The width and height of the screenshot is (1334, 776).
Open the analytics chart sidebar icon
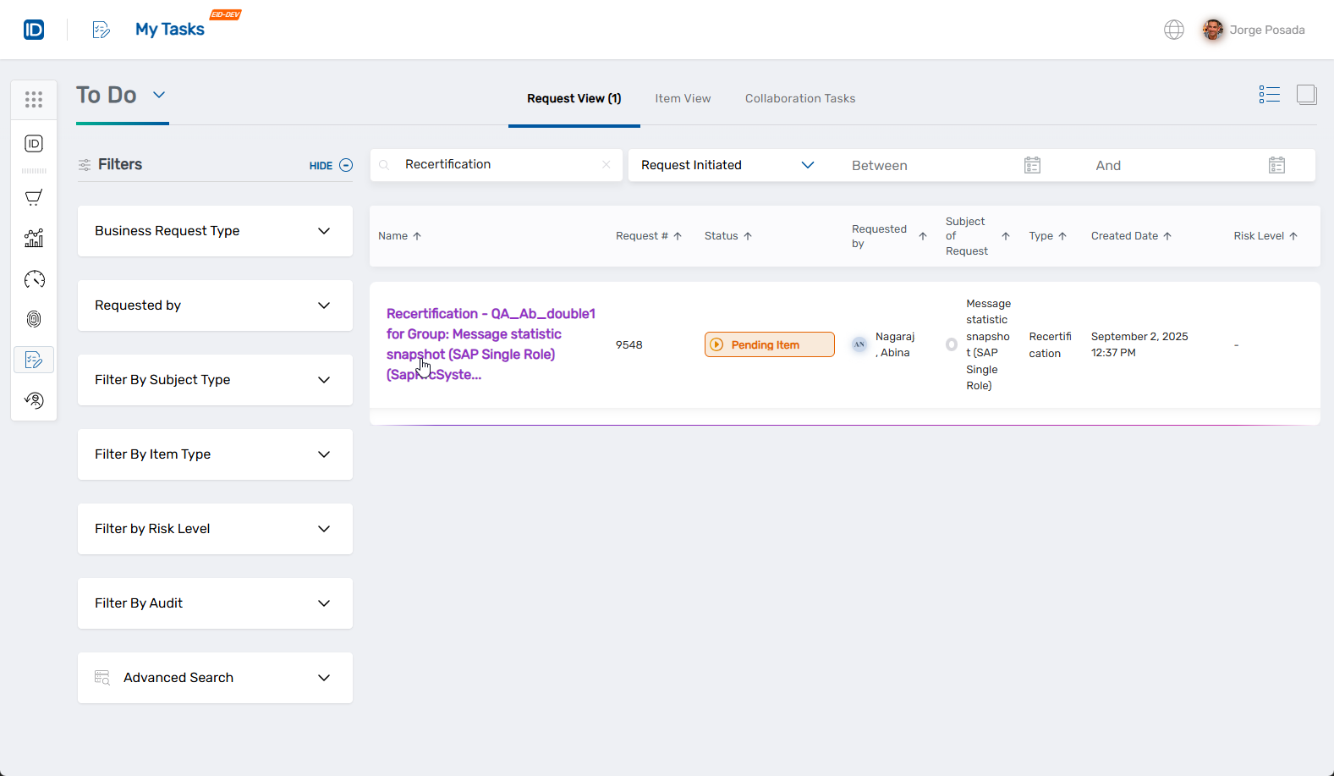(34, 239)
